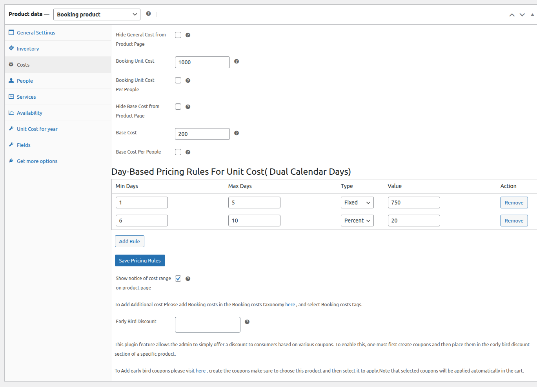Click help icon next to Base Cost field
The width and height of the screenshot is (537, 387).
[x=237, y=133]
